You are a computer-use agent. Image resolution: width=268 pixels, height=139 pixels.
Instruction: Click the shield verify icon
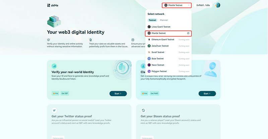[x=49, y=40]
